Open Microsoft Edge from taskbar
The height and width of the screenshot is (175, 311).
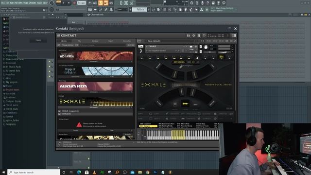tap(79, 172)
